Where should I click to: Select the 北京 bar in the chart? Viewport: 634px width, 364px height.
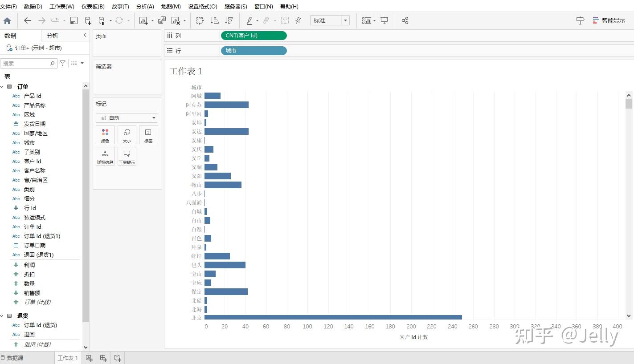point(333,317)
